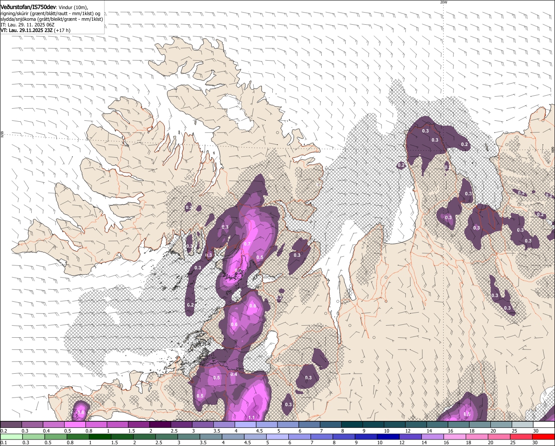This screenshot has width=555, height=446.
Task: Select the purple 0.3 snow scale swatch
Action: click(32, 425)
